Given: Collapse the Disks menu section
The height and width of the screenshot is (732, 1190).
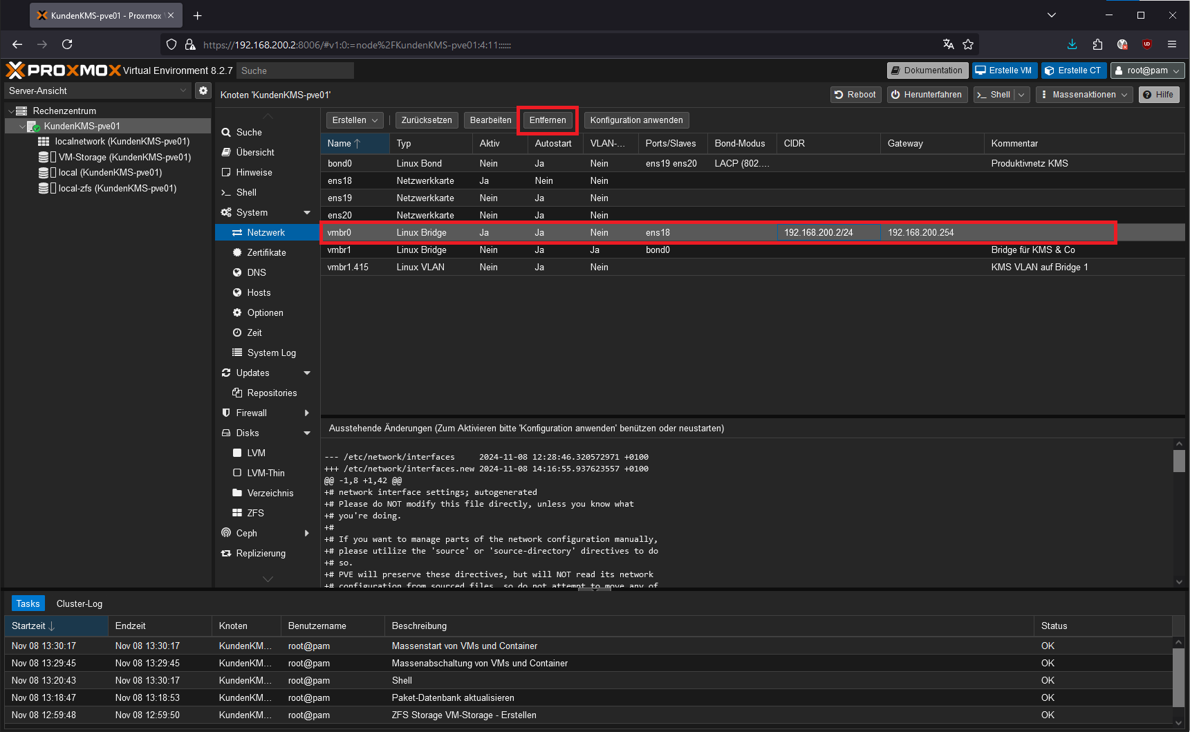Looking at the screenshot, I should click(x=307, y=433).
